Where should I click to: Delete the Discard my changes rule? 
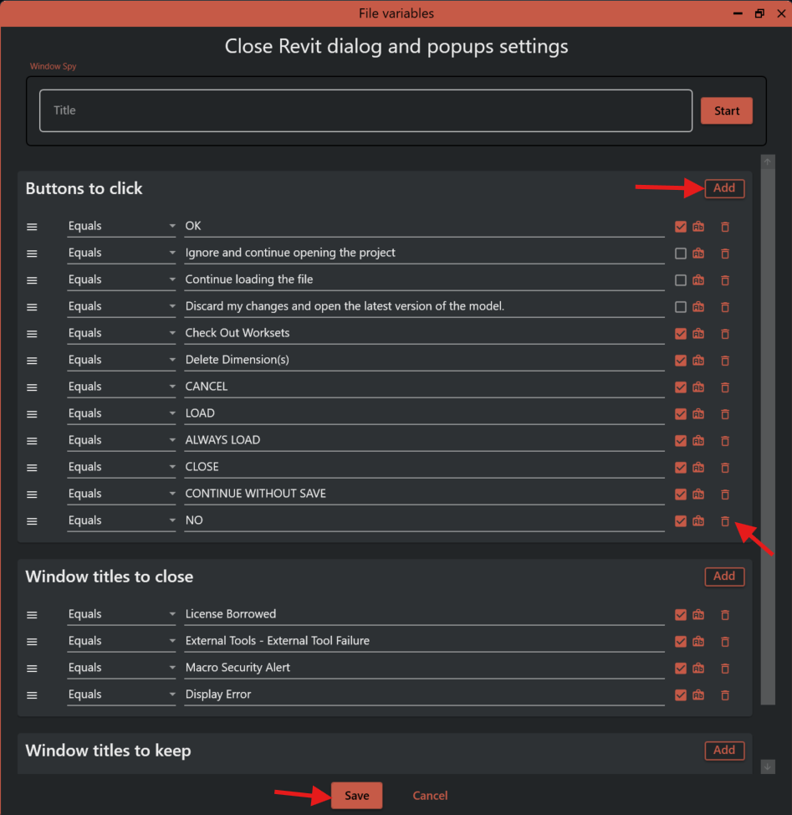pyautogui.click(x=724, y=306)
